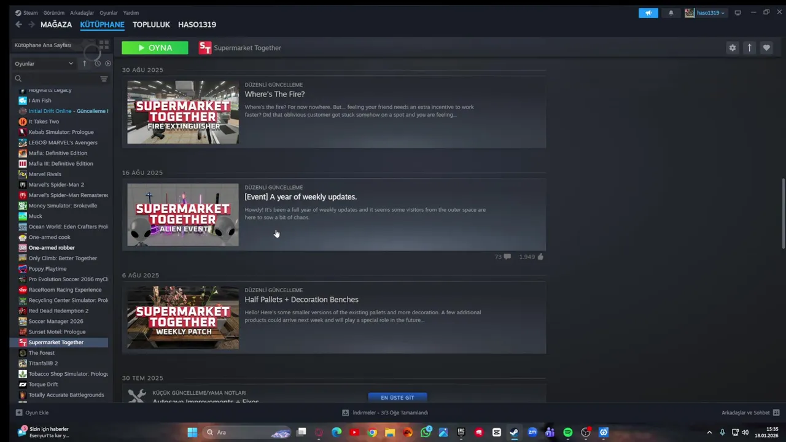This screenshot has width=786, height=442.
Task: Open the game settings gear icon
Action: (x=732, y=48)
